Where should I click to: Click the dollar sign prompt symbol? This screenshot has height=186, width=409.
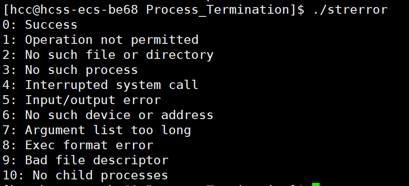(301, 10)
